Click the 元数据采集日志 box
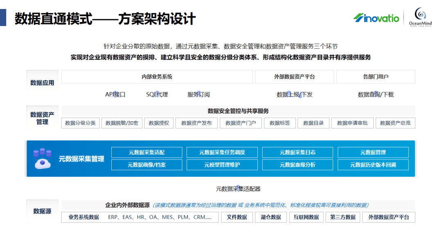 [298, 152]
